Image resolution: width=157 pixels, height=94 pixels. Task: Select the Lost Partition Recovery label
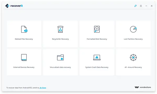coord(133,39)
